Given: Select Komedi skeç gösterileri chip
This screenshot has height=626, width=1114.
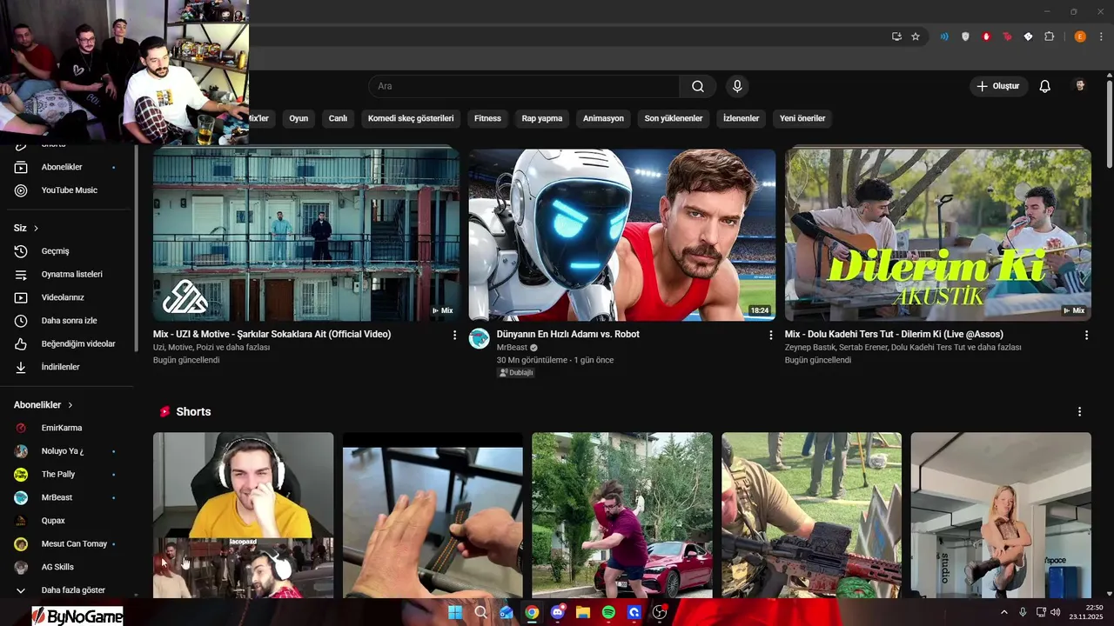Looking at the screenshot, I should (411, 118).
